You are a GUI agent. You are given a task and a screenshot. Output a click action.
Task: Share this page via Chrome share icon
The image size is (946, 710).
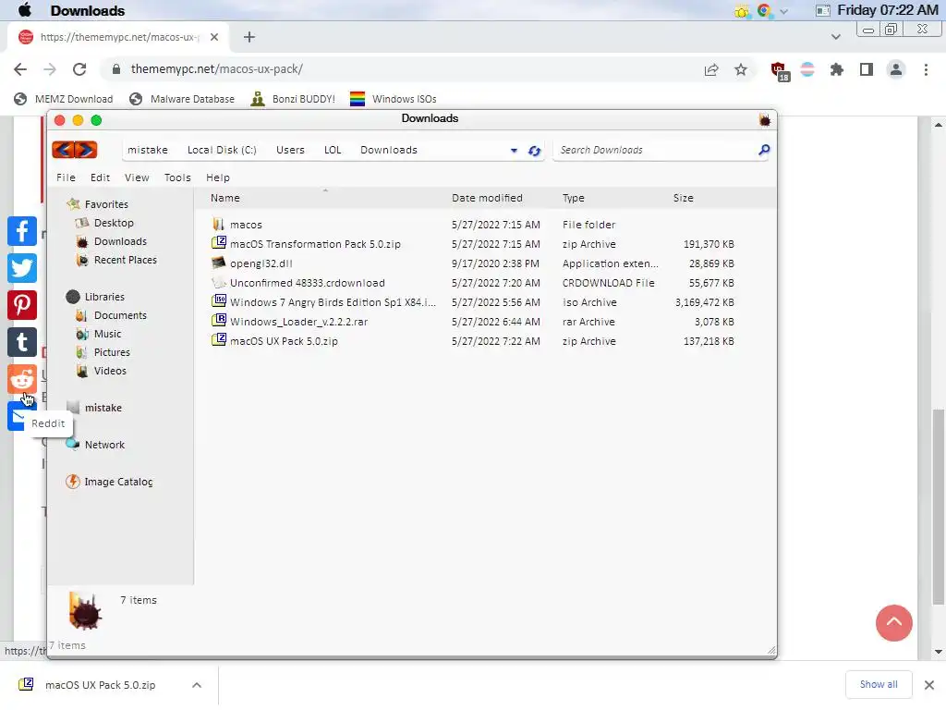click(x=711, y=69)
